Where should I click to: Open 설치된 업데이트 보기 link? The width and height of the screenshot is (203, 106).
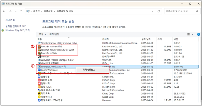click(x=16, y=26)
